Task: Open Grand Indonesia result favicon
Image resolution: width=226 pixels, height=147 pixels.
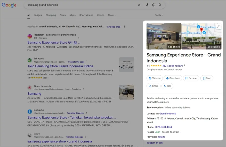Action: click(30, 88)
